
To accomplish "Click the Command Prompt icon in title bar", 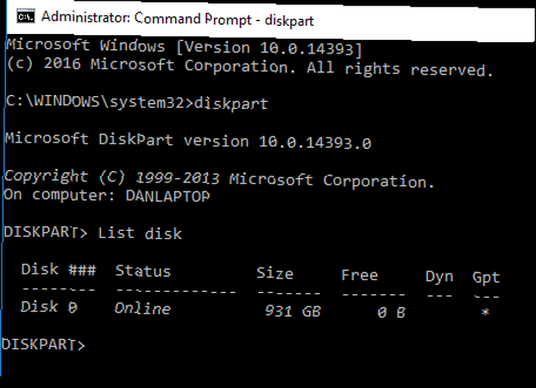I will (x=26, y=16).
